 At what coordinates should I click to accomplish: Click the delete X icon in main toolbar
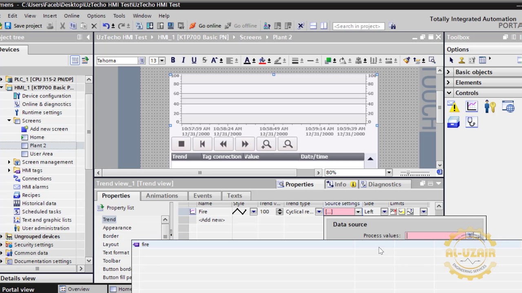[x=94, y=26]
